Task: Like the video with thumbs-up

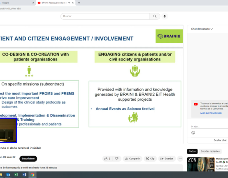Action: pos(107,159)
